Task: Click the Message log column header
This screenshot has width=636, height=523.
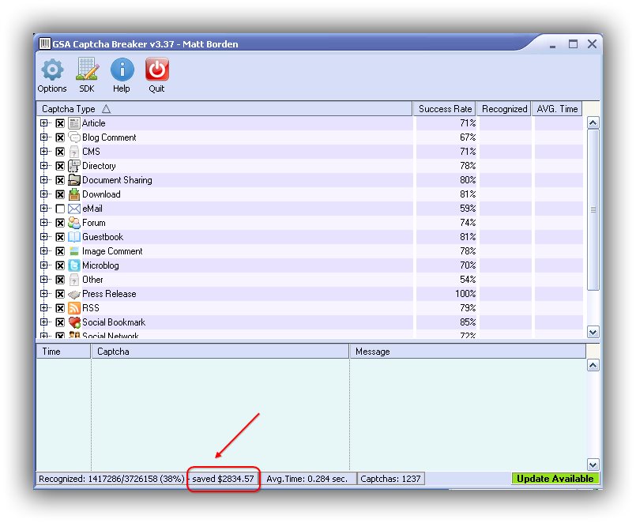Action: (468, 352)
